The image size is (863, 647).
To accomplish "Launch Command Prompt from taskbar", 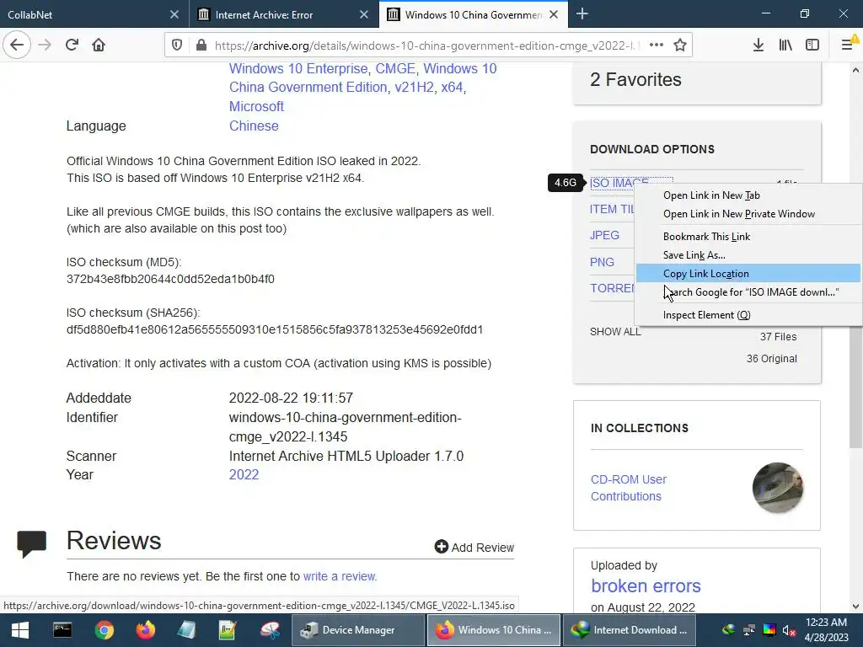I will click(62, 630).
